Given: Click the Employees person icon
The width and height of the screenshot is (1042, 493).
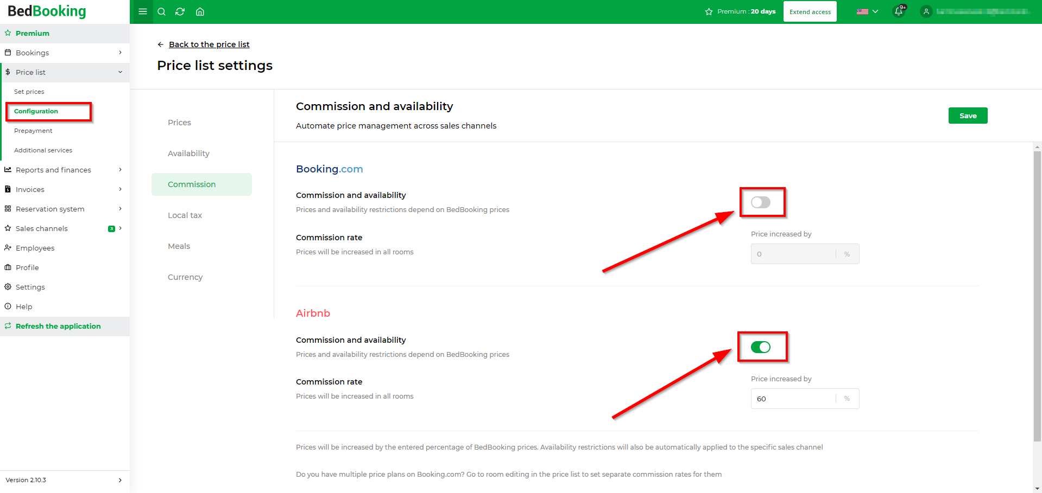Looking at the screenshot, I should (8, 248).
